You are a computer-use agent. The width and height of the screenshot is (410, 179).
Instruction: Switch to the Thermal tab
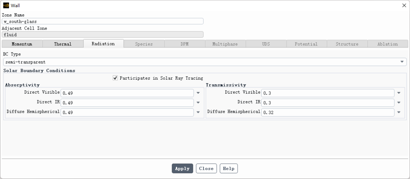pos(63,44)
